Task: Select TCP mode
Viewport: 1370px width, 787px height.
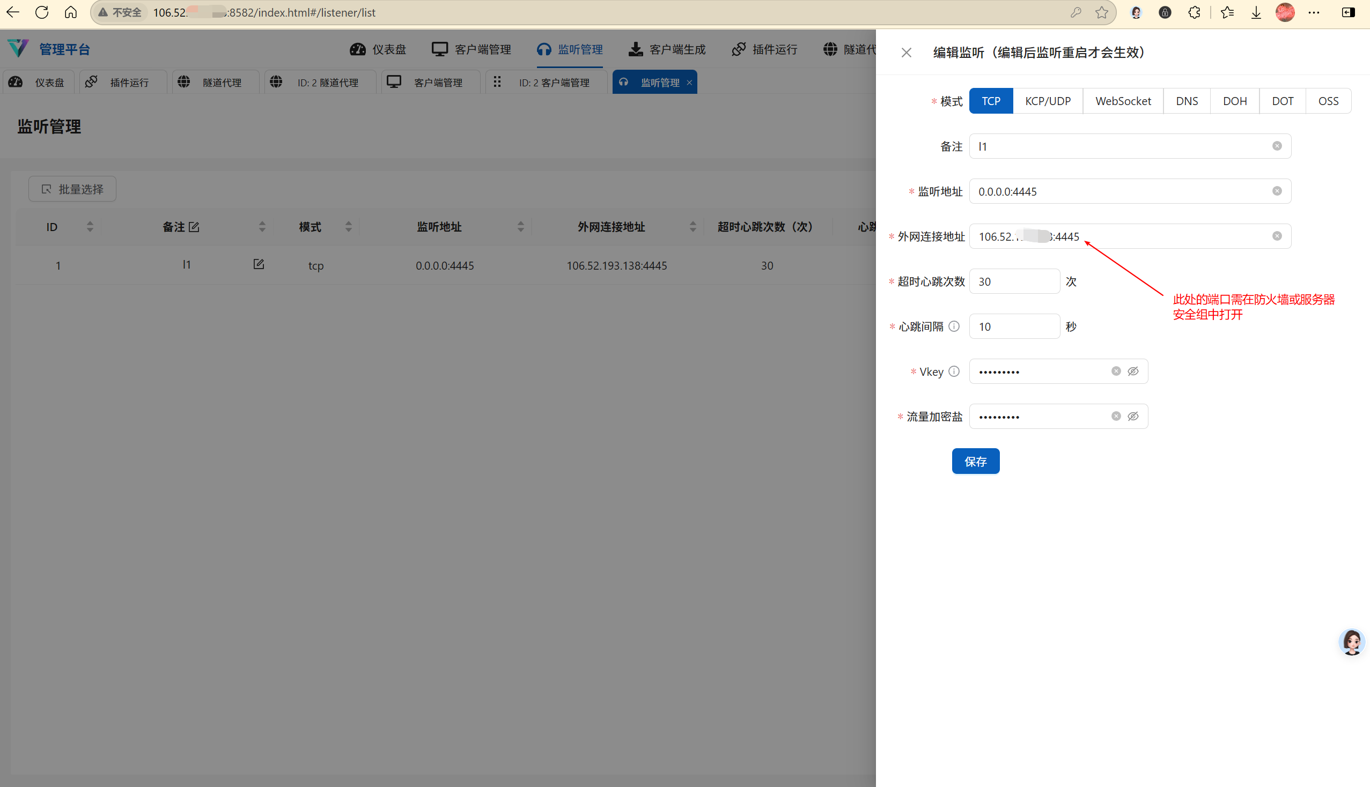Action: pyautogui.click(x=991, y=101)
